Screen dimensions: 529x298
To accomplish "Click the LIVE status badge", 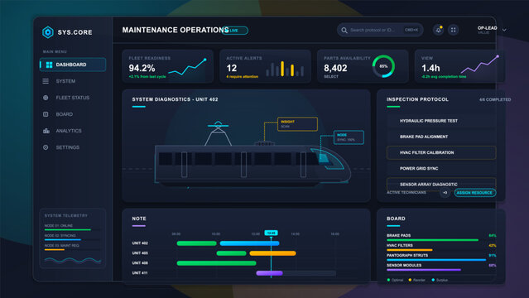I will (235, 31).
